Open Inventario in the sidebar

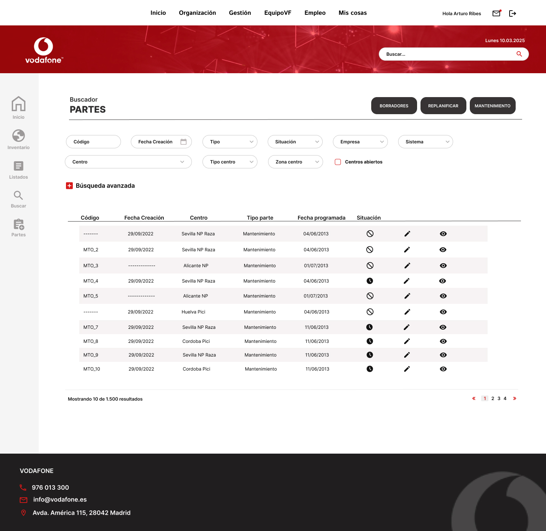pos(19,140)
